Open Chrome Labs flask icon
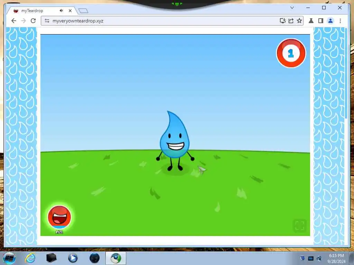This screenshot has width=354, height=265. [311, 21]
